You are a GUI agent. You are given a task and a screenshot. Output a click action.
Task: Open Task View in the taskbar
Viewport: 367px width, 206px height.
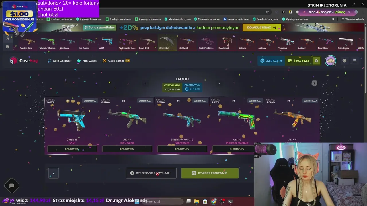tap(188, 201)
